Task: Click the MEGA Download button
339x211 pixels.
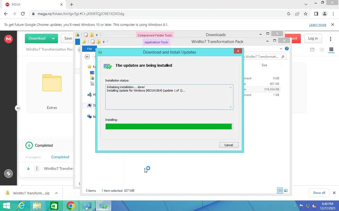Action: [x=37, y=38]
